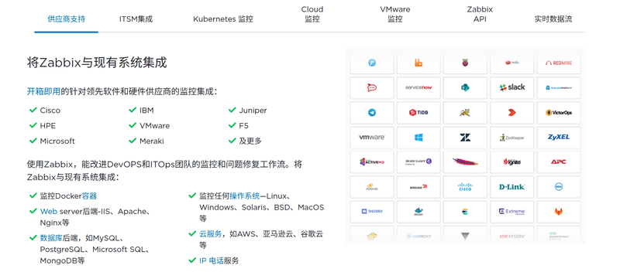Viewport: 620px width, 279px height.
Task: Click the Apache Tomcat cat logo
Action: (465, 113)
